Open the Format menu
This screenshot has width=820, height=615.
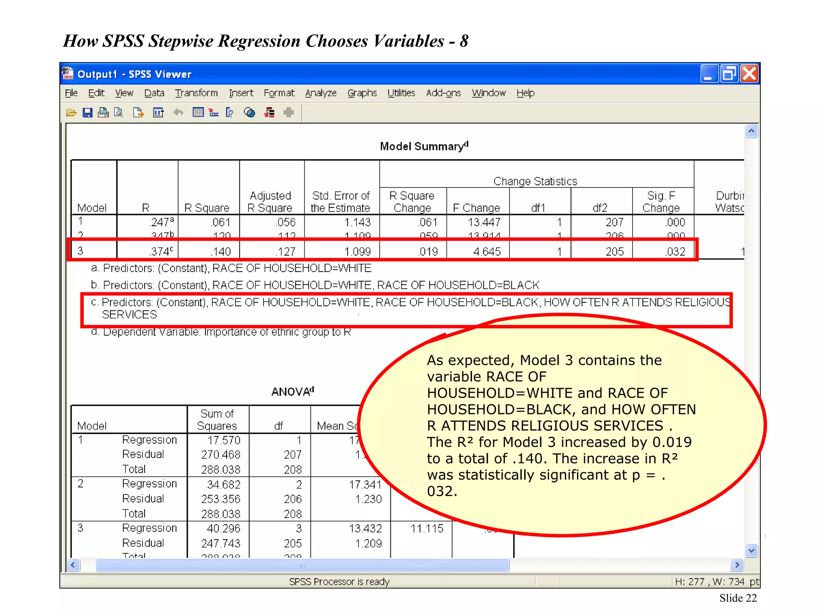[x=279, y=93]
